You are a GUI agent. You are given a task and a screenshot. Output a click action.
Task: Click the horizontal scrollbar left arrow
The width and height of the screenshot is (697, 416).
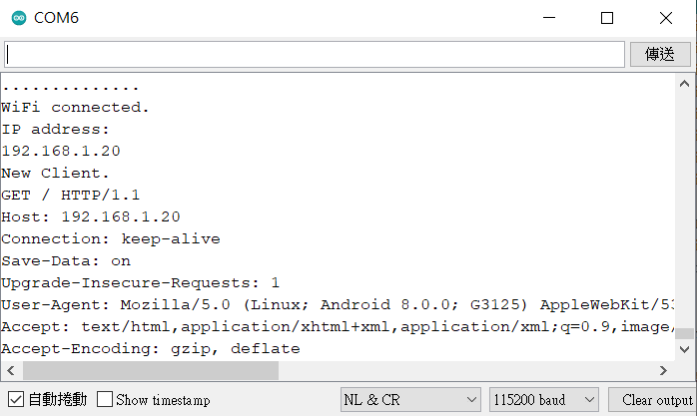pos(10,370)
